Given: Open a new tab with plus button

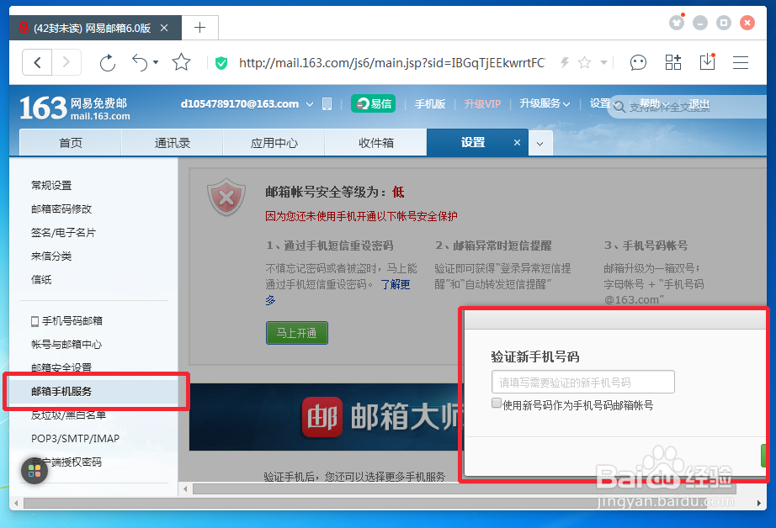Looking at the screenshot, I should pos(200,27).
